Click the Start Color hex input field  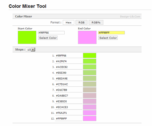51,33
